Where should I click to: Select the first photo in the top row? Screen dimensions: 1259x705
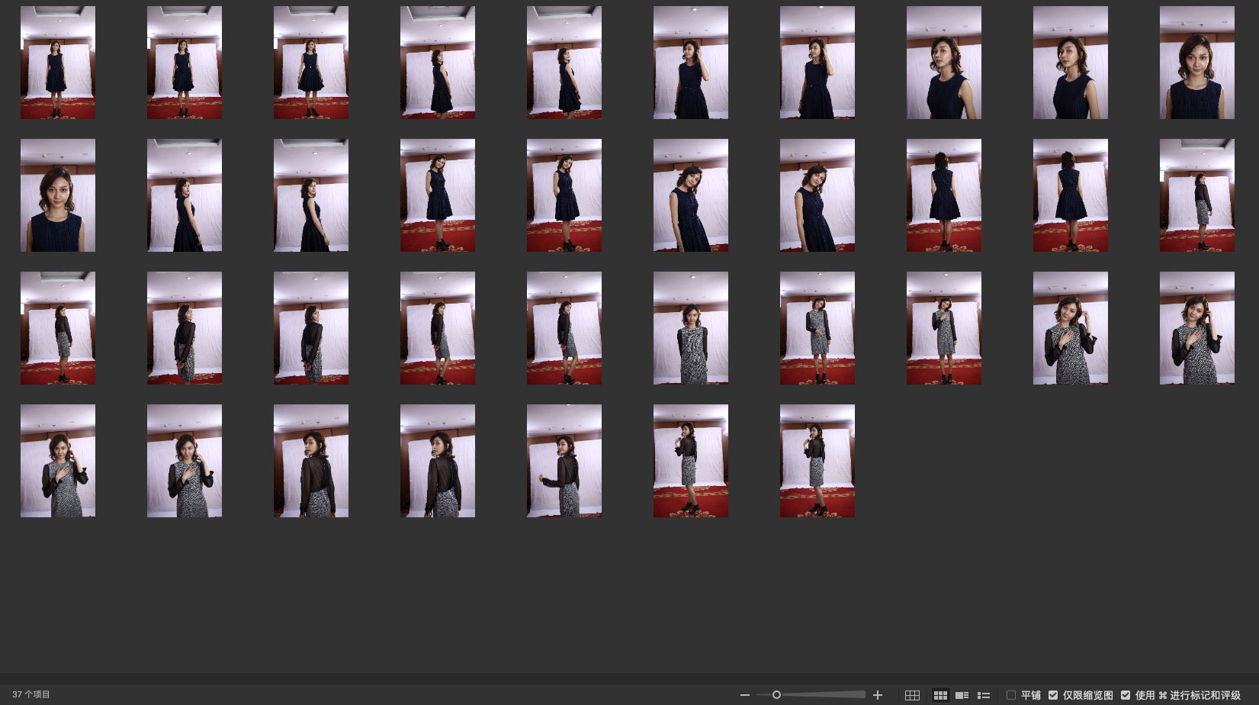[x=58, y=63]
